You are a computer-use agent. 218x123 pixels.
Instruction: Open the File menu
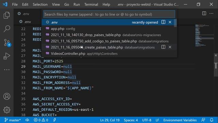click(x=15, y=4)
